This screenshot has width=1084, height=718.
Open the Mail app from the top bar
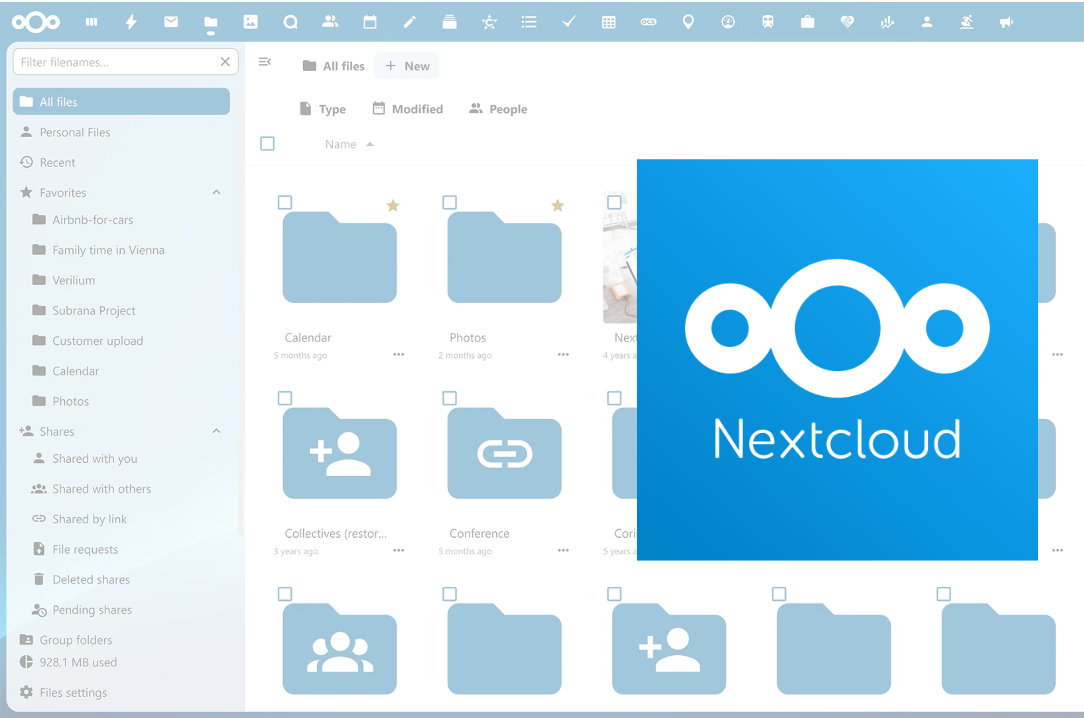(x=171, y=22)
